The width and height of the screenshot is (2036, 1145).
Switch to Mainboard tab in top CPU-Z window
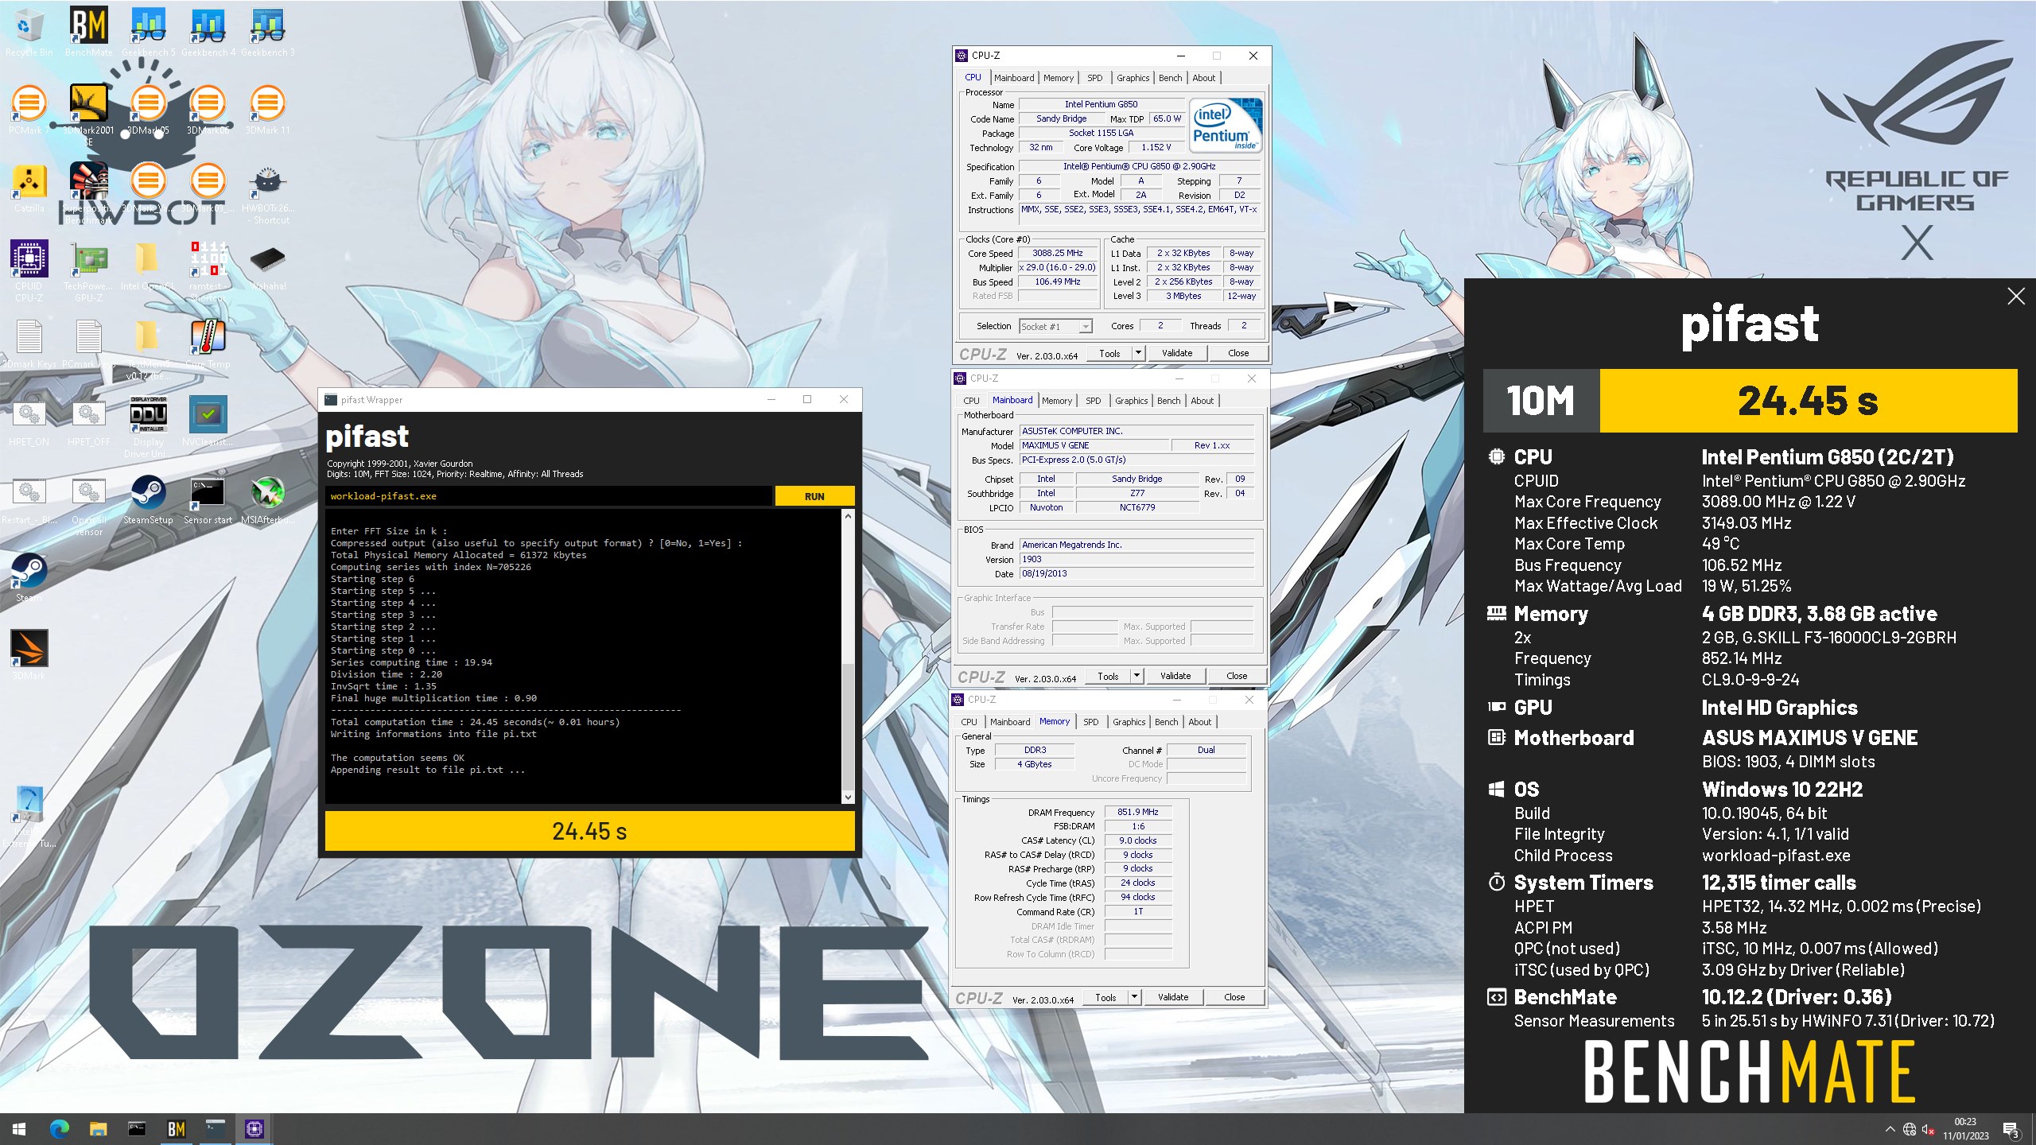point(1014,78)
